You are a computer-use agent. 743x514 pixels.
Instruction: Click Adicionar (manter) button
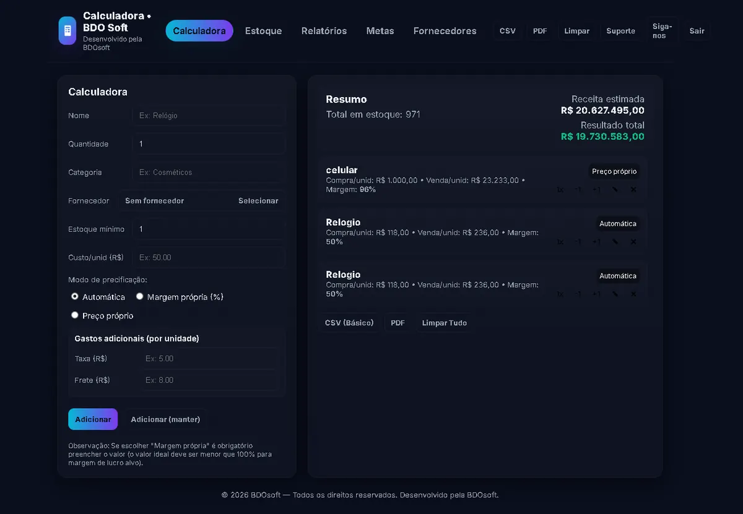pos(165,419)
